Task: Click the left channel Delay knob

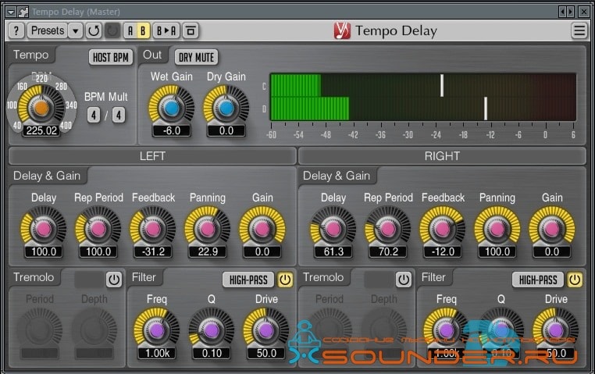Action: pyautogui.click(x=44, y=229)
